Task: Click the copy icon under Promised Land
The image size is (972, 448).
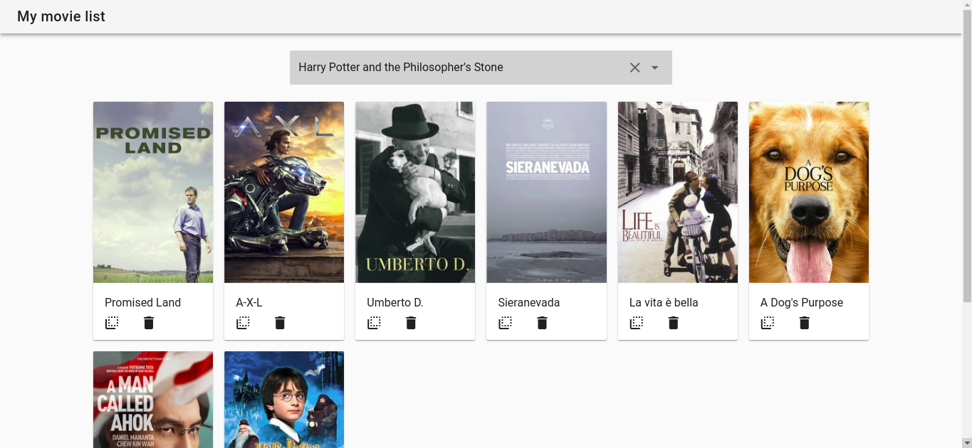Action: point(112,323)
